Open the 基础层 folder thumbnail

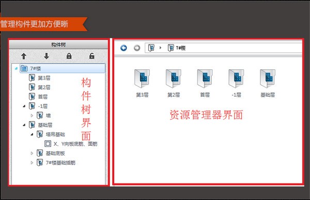point(268,83)
